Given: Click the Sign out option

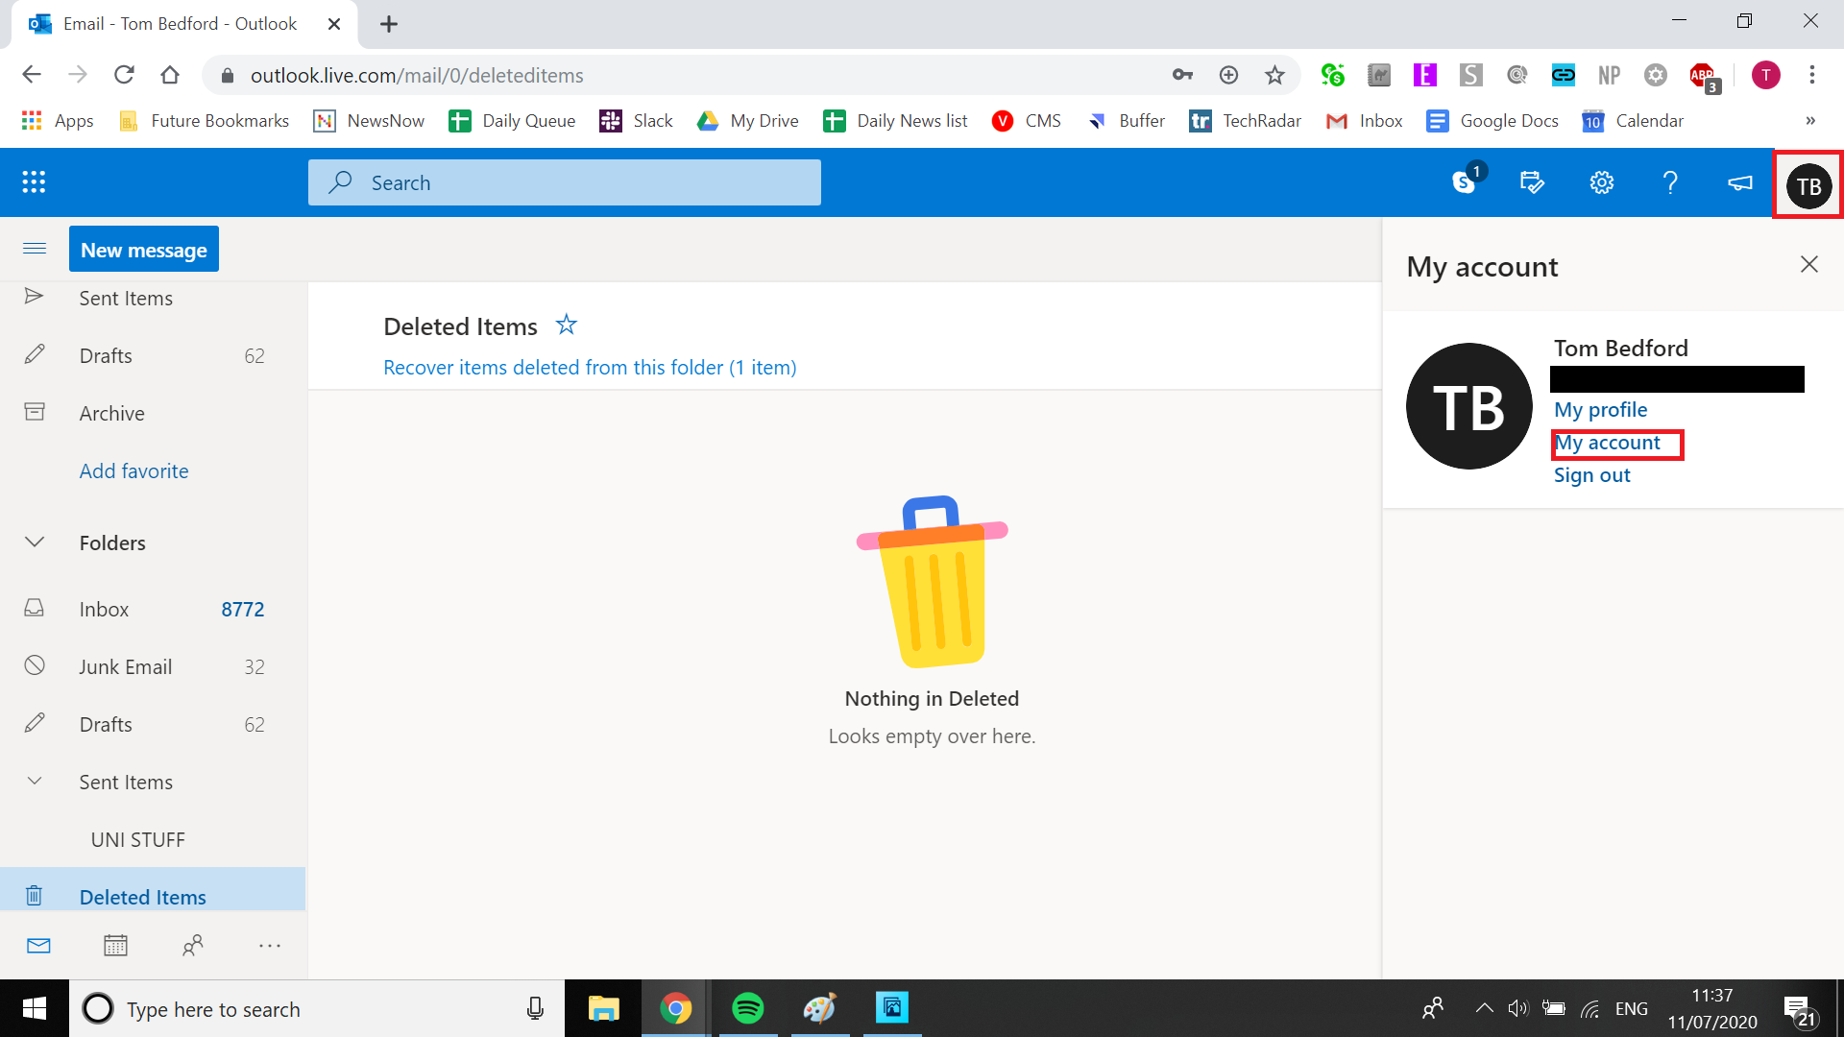Looking at the screenshot, I should [x=1592, y=475].
